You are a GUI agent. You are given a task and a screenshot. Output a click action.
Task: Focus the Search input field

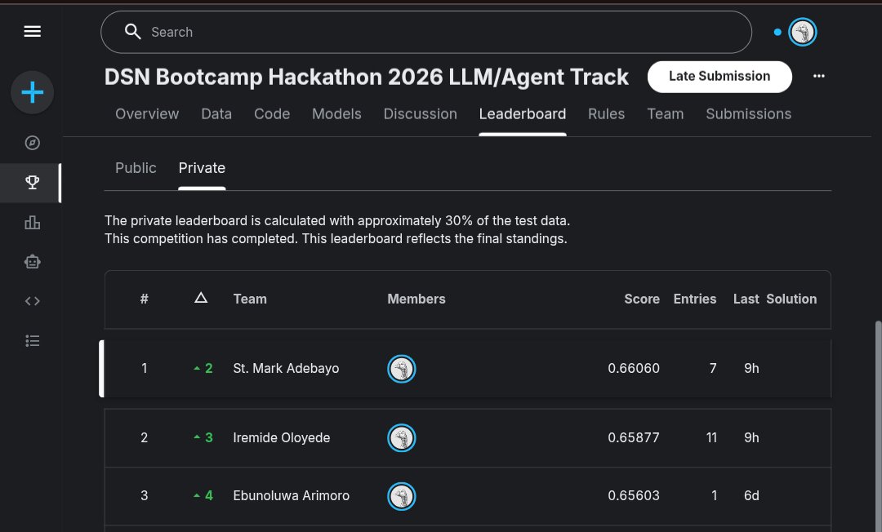(425, 32)
